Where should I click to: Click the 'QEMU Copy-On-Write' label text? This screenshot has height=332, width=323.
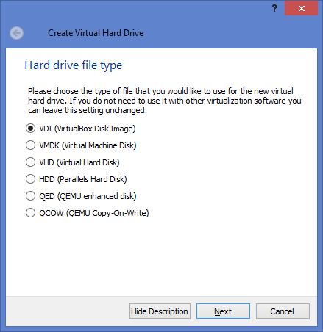click(x=107, y=213)
